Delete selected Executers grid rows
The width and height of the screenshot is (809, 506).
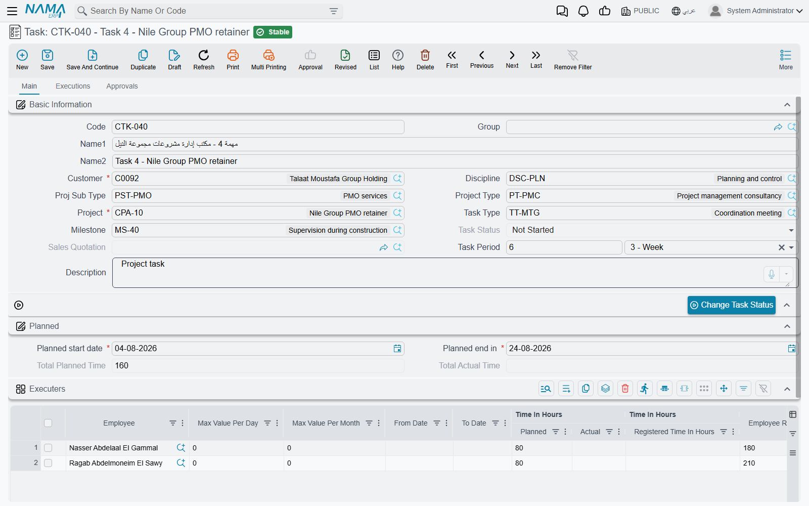point(625,389)
